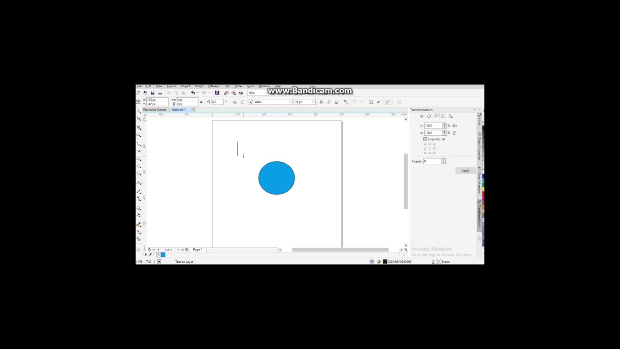Open the 50% zoom level dropdown
Viewport: 620px width, 349px height.
click(x=265, y=93)
